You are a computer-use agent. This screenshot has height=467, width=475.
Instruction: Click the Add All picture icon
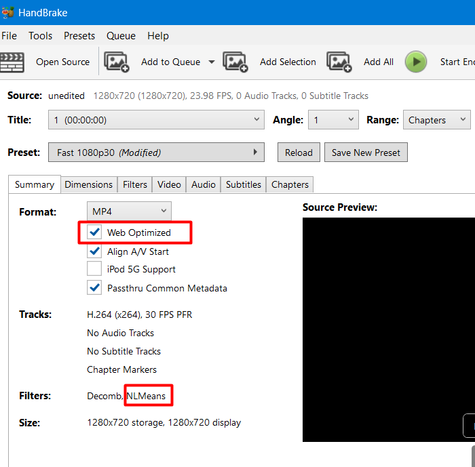[x=339, y=62]
